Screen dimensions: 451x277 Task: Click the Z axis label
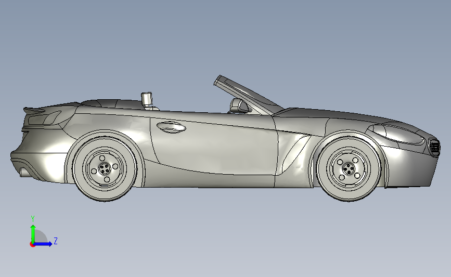(x=56, y=241)
